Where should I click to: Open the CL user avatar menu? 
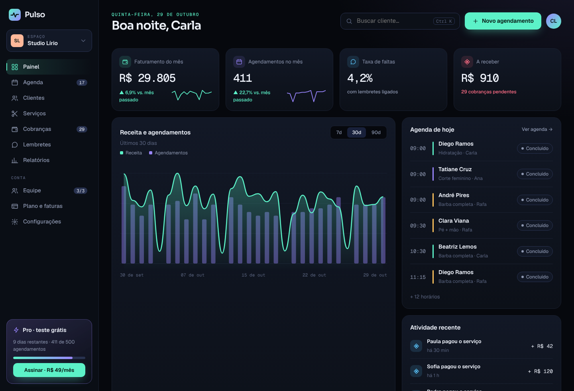pyautogui.click(x=553, y=21)
